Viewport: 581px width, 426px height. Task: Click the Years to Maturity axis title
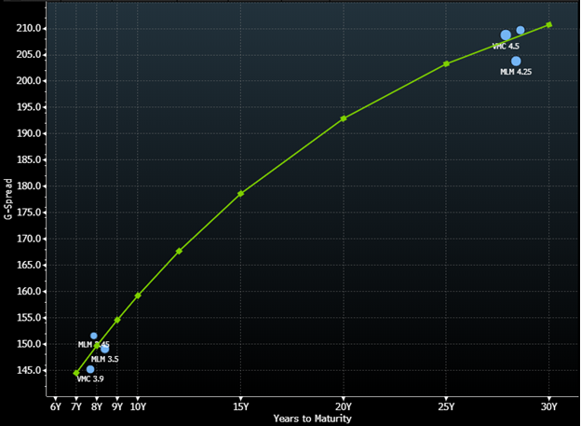click(312, 419)
